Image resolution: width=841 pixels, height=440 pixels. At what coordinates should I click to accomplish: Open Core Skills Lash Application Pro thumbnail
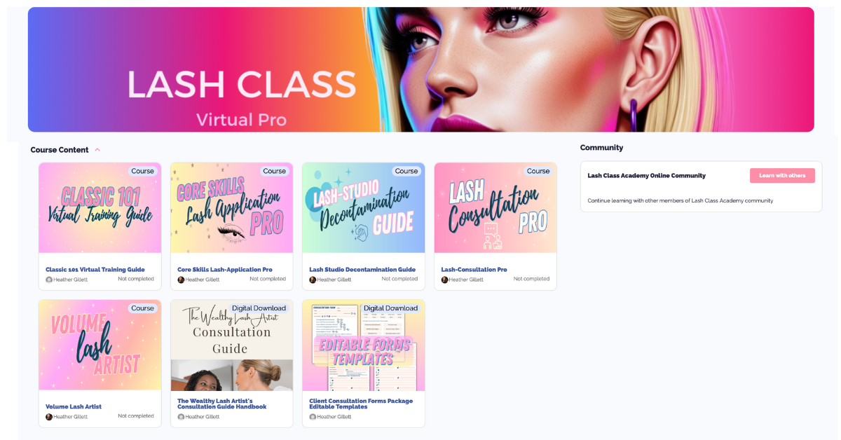coord(232,208)
